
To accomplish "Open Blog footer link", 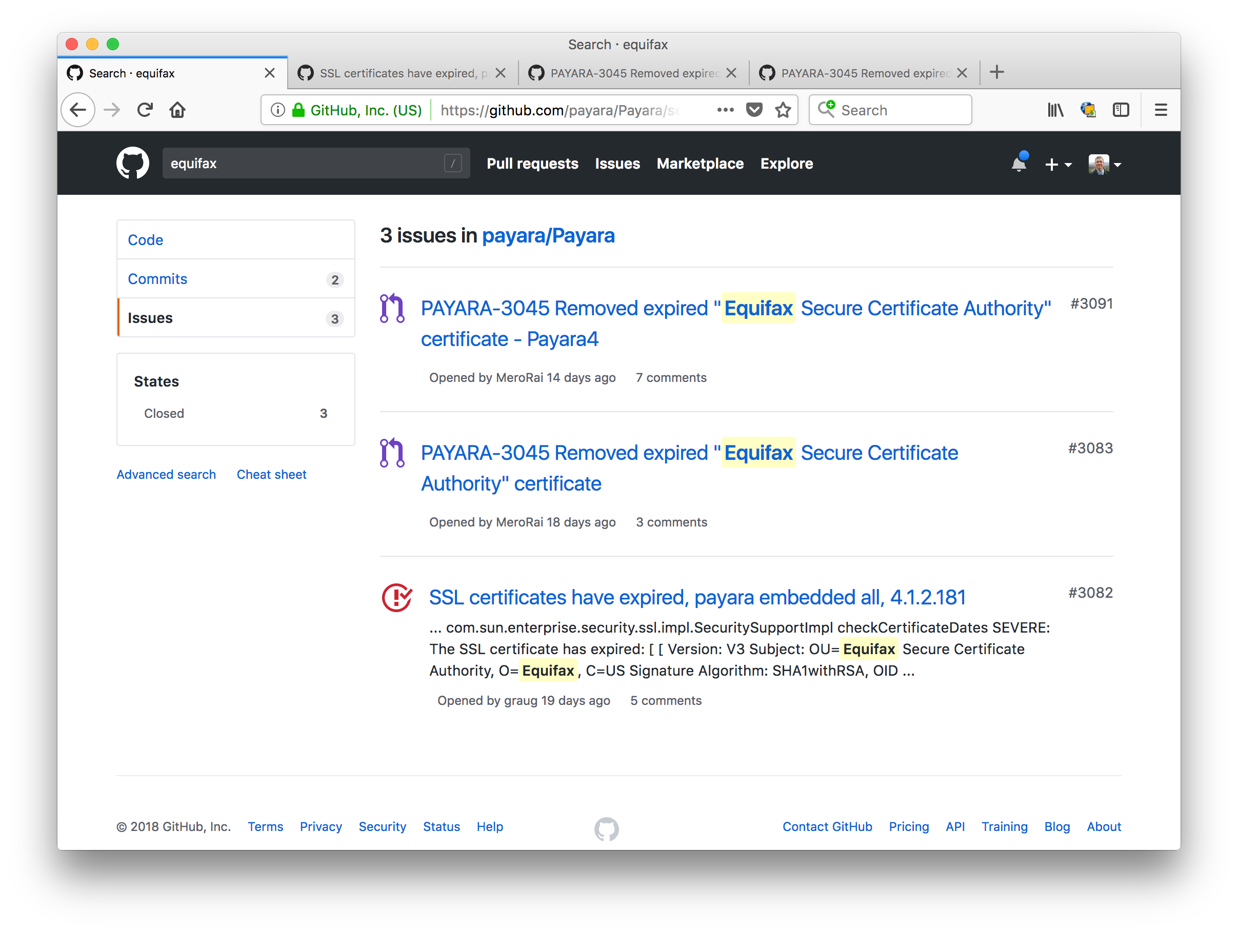I will click(x=1057, y=827).
